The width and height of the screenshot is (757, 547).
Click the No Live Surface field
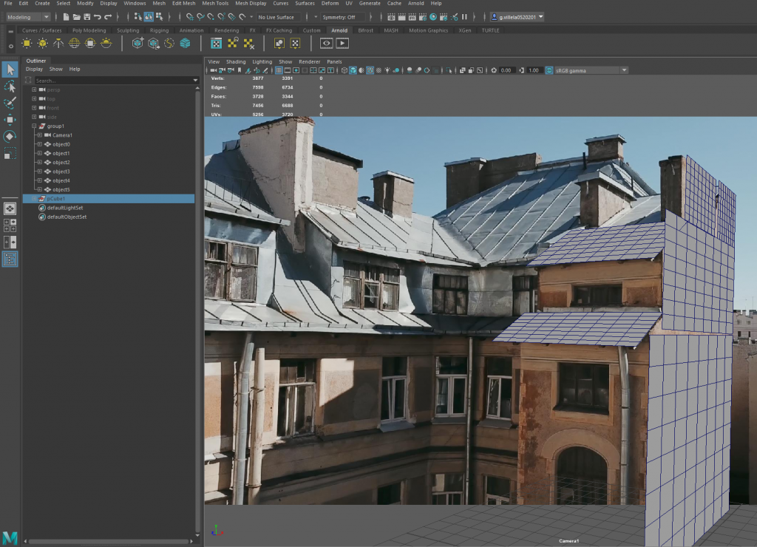point(277,16)
